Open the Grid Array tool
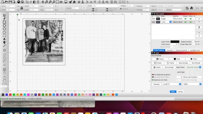The height and width of the screenshot is (114, 203). tap(4, 70)
